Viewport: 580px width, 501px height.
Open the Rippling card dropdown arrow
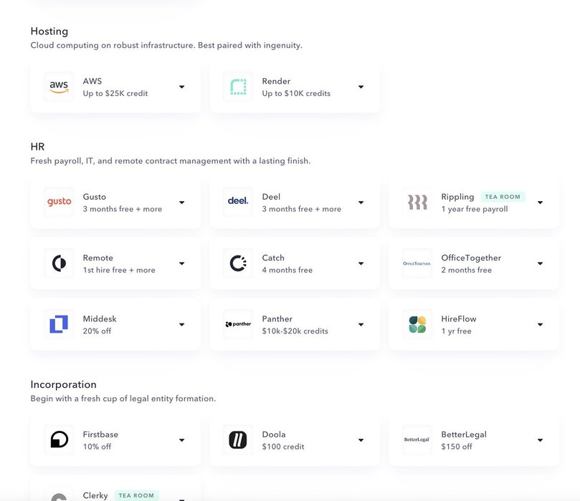coord(540,203)
